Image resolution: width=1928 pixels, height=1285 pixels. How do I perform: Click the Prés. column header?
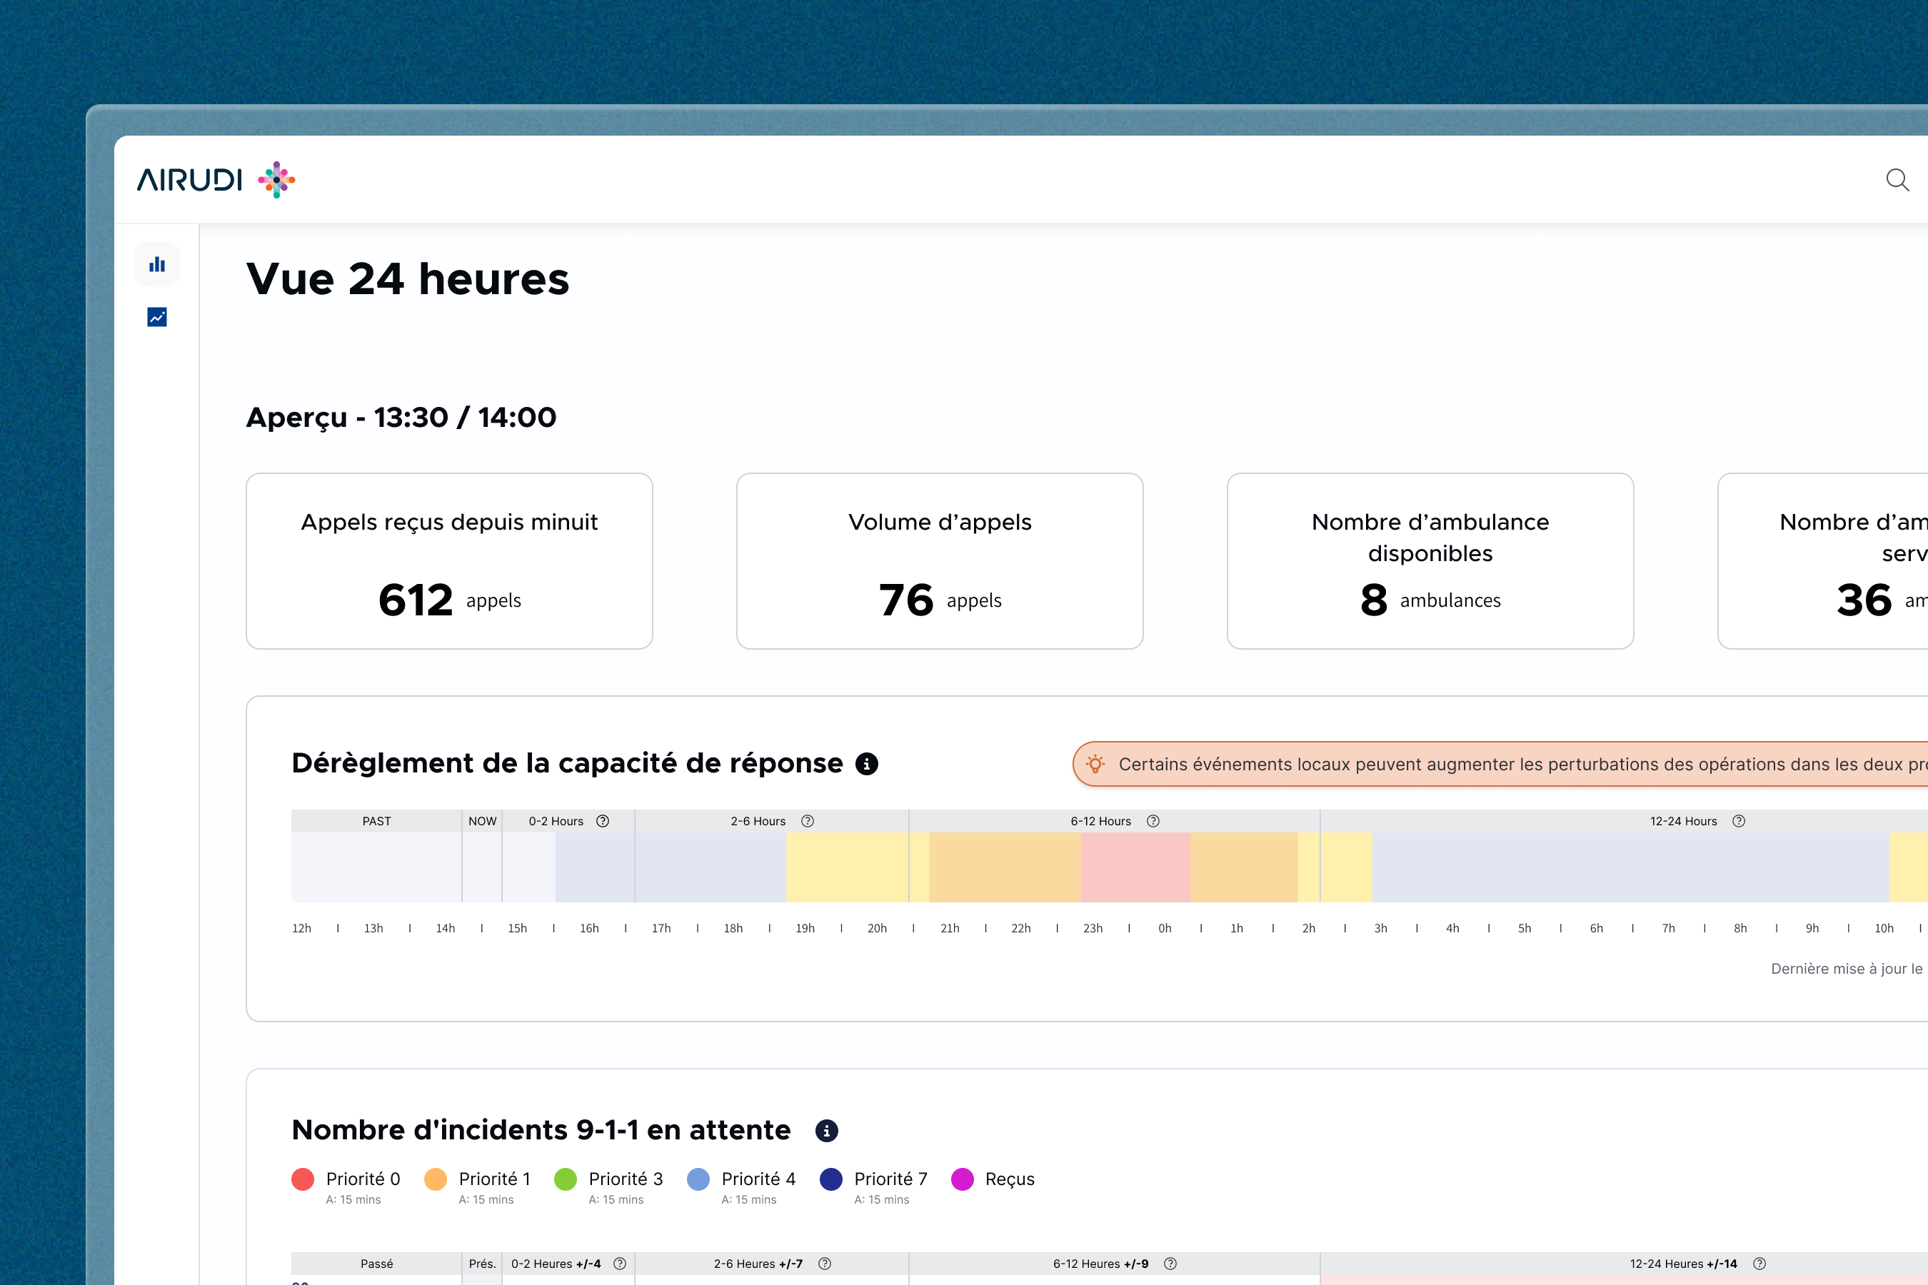coord(482,1264)
